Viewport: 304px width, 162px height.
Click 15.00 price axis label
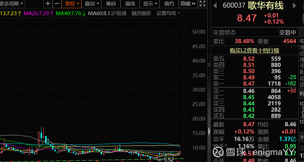click(x=199, y=133)
